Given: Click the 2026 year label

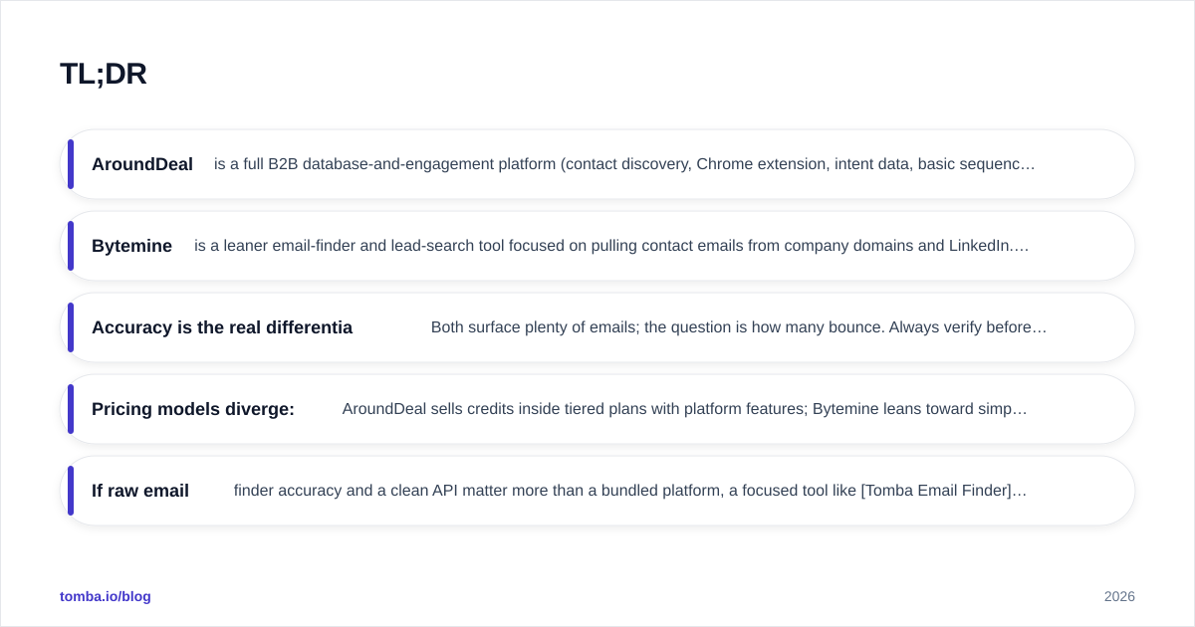Looking at the screenshot, I should (1119, 596).
